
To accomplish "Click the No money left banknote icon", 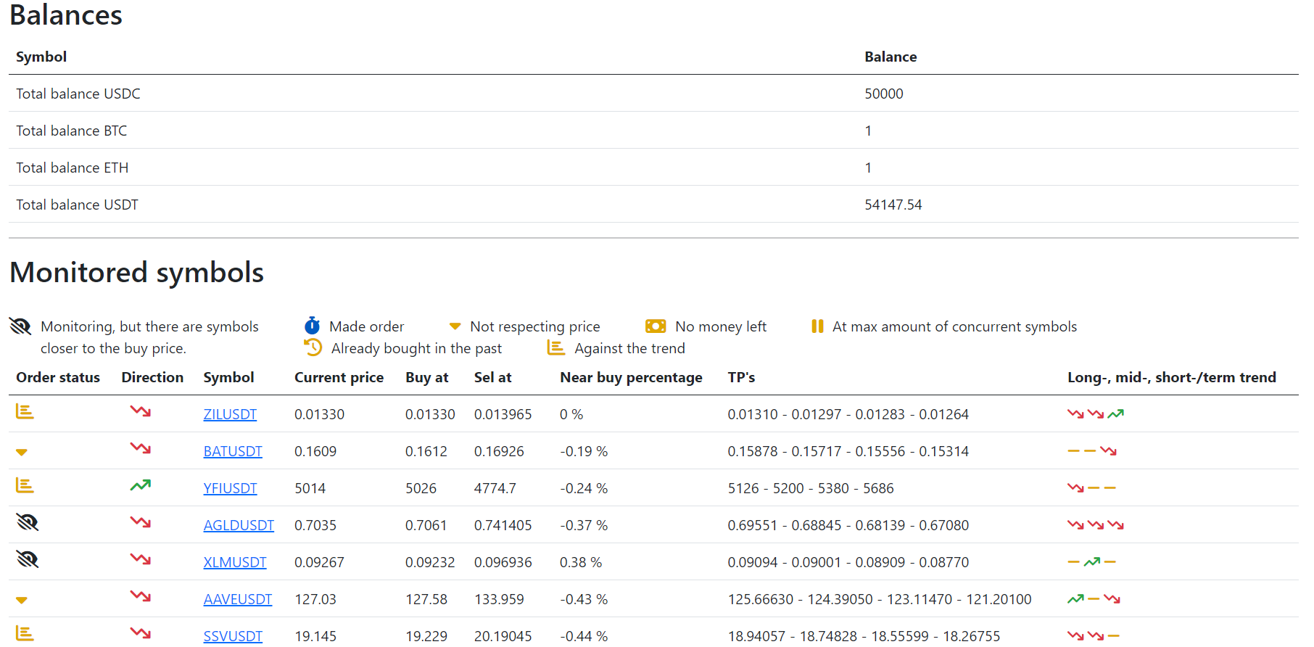I will pyautogui.click(x=655, y=326).
